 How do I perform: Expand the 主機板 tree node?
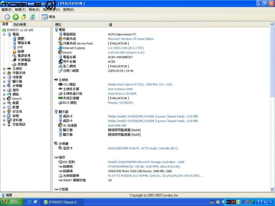[4, 69]
